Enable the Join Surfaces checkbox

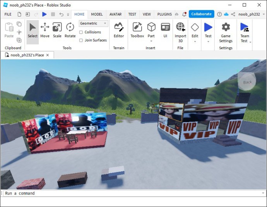81,40
